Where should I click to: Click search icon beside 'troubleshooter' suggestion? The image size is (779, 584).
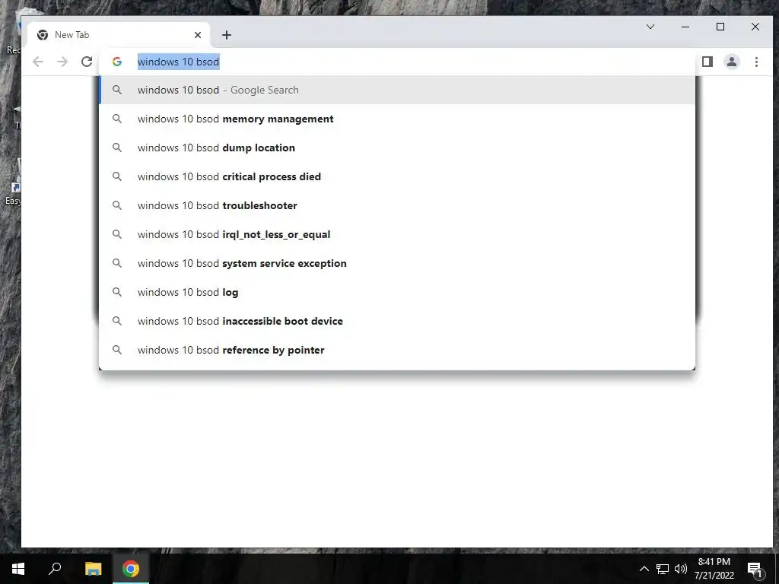[x=116, y=205]
